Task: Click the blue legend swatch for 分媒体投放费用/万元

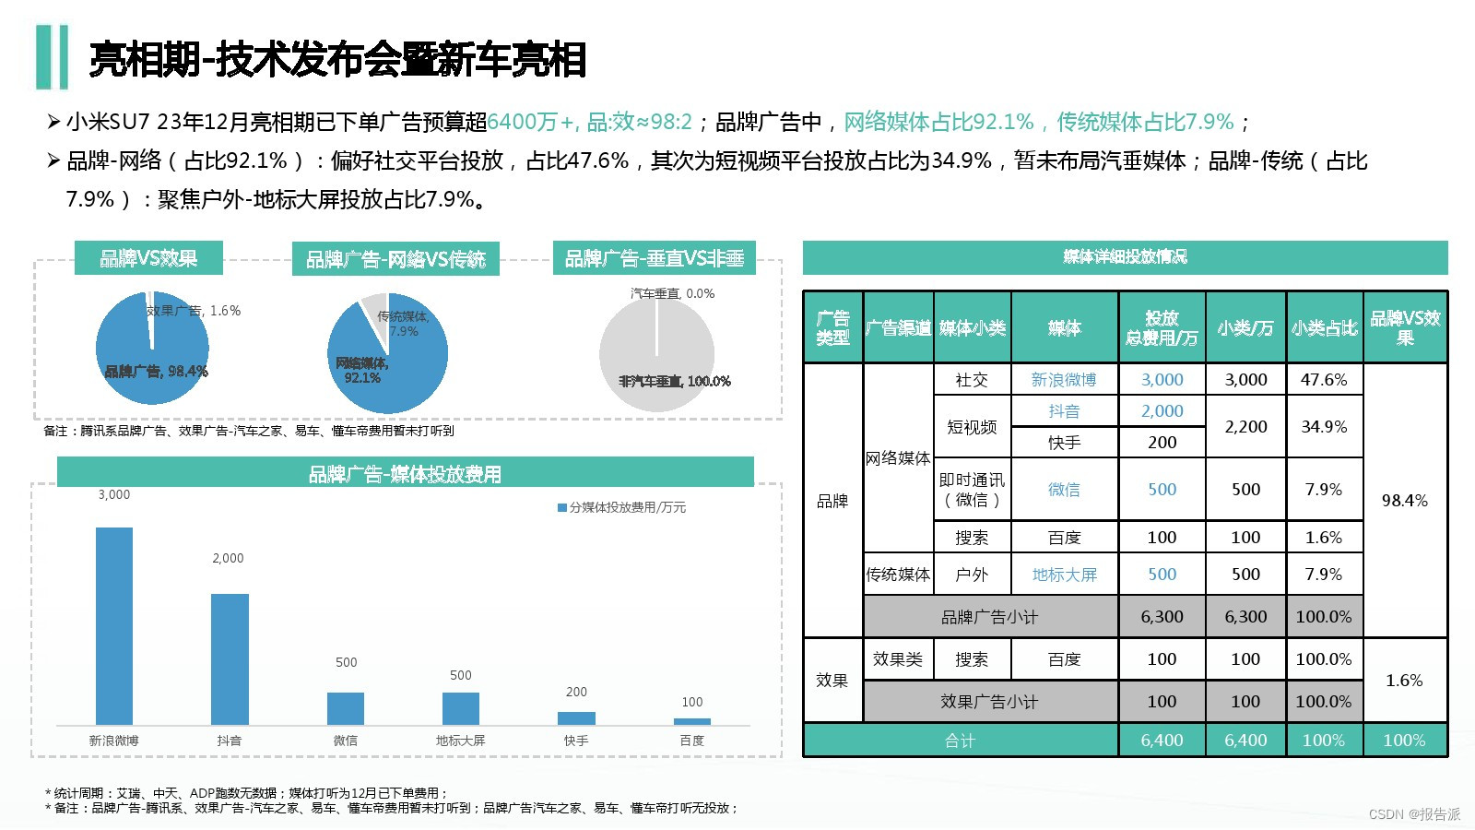Action: click(562, 507)
